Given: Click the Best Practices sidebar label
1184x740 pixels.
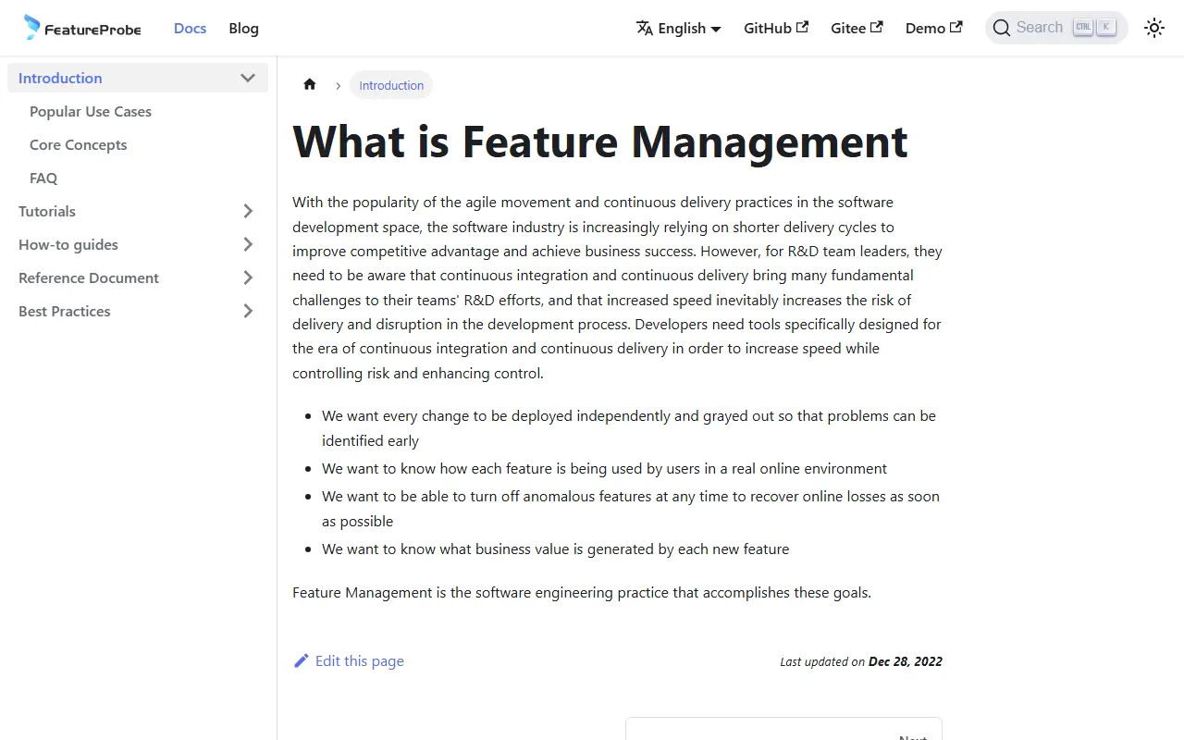Looking at the screenshot, I should pyautogui.click(x=65, y=311).
